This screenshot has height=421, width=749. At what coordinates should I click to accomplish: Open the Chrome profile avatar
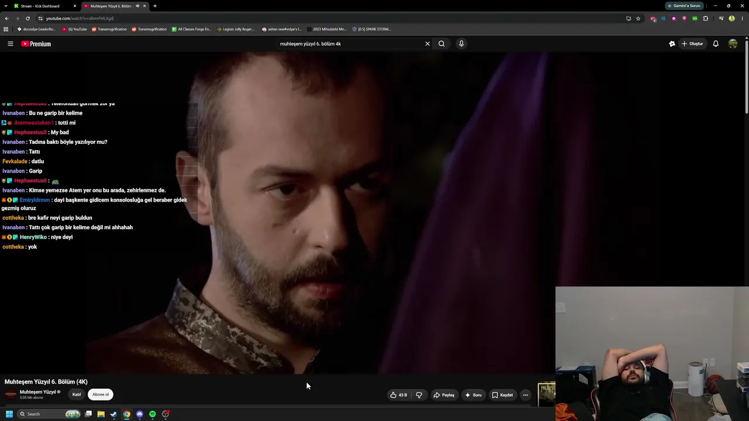pyautogui.click(x=731, y=19)
